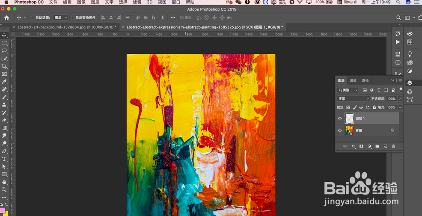Select the Pen tool
422x216 pixels.
tap(4, 151)
